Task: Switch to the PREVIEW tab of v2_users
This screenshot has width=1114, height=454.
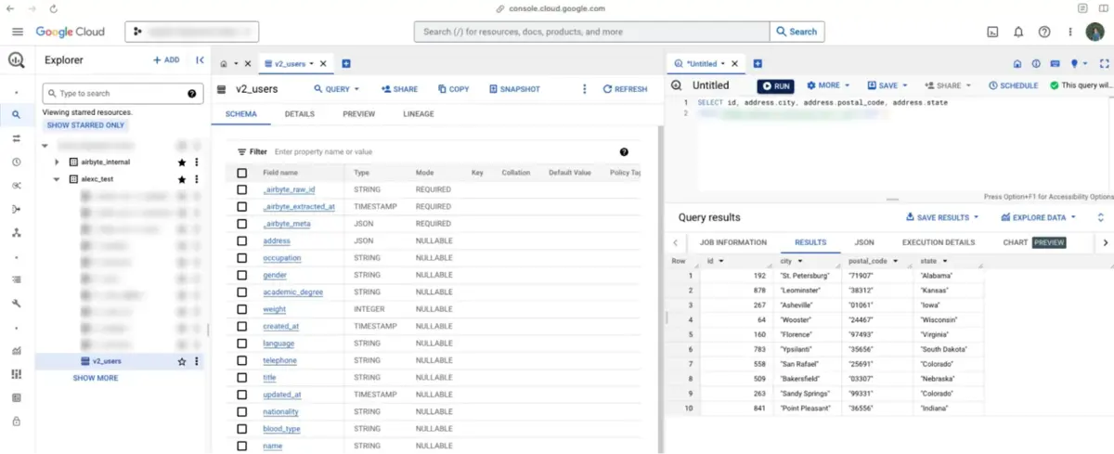Action: pos(358,114)
